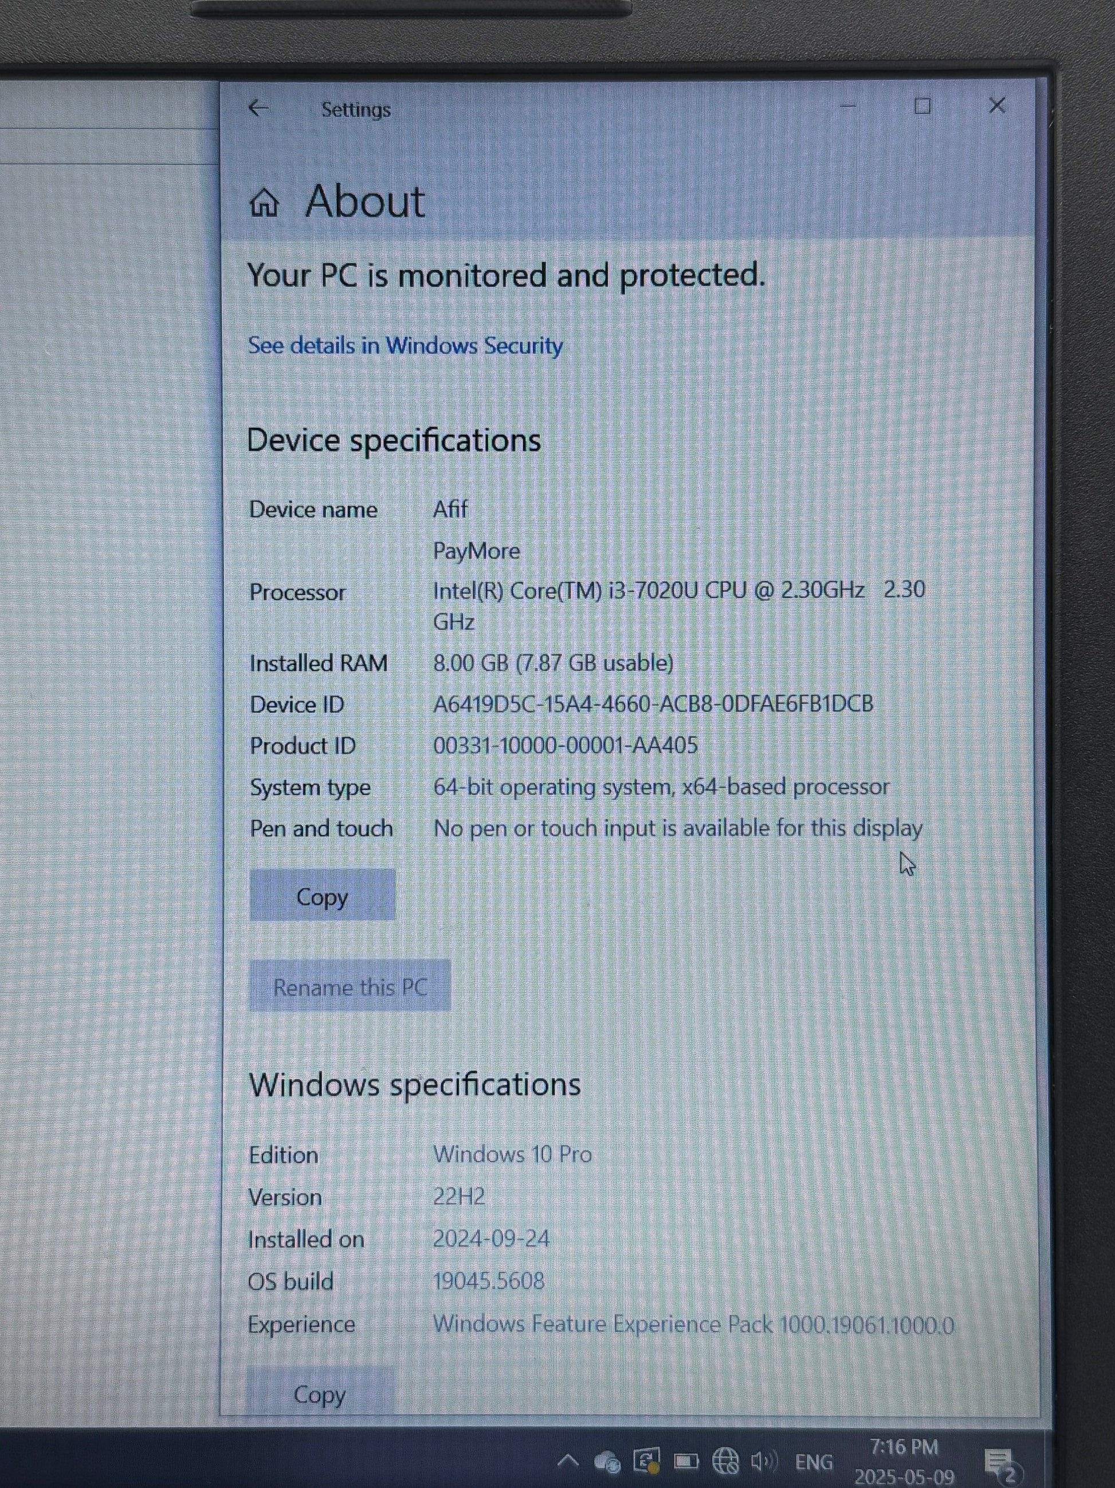This screenshot has height=1488, width=1115.
Task: Click the Windows Update tray icon
Action: pos(646,1460)
